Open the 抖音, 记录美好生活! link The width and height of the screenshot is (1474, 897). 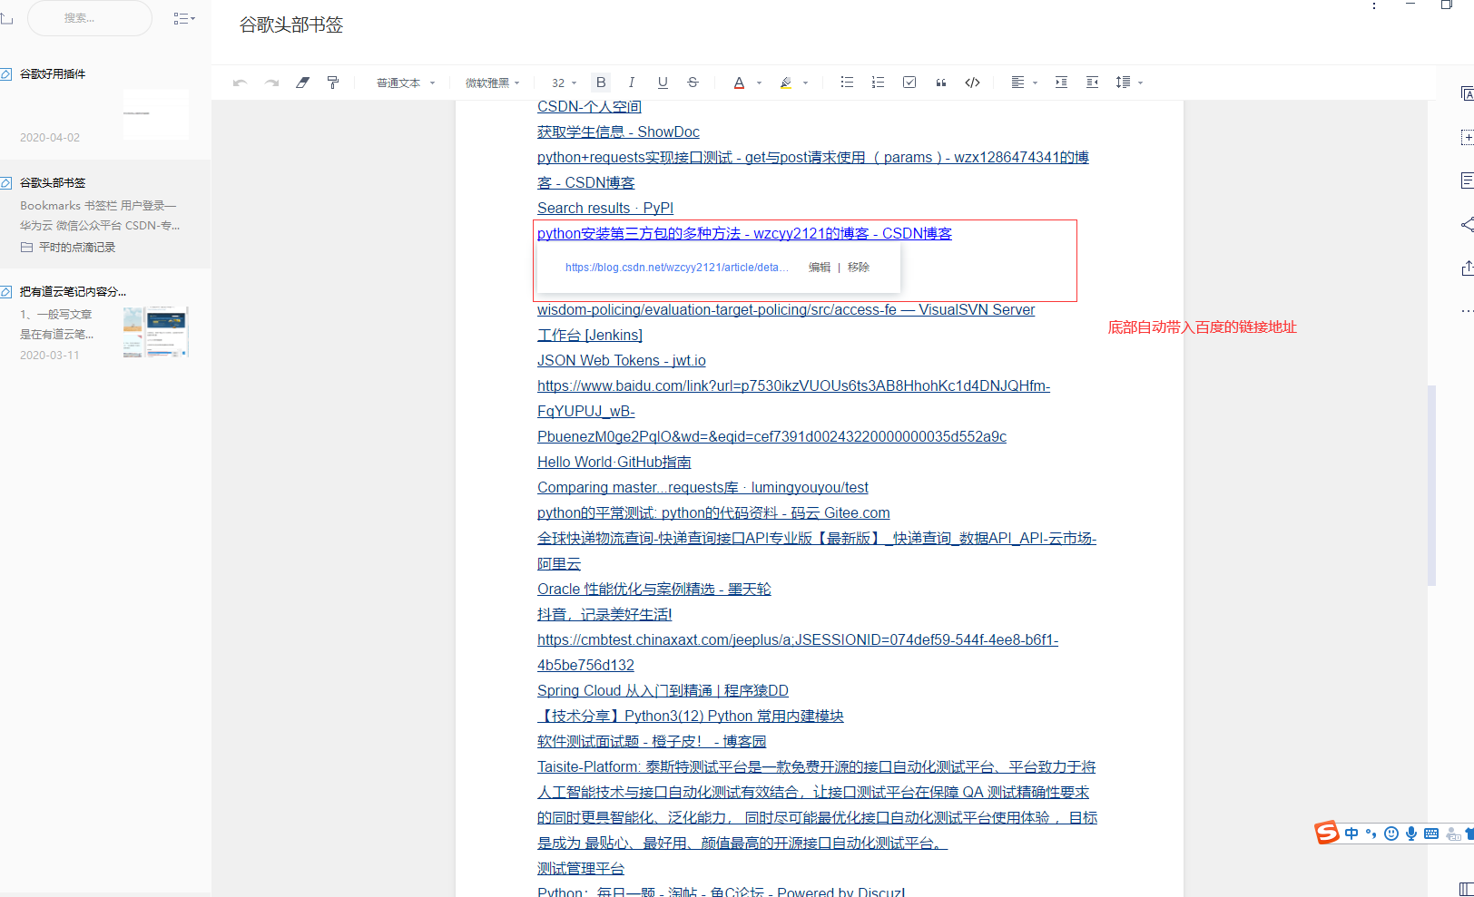point(604,614)
